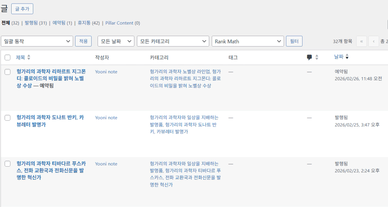This screenshot has width=388, height=207.
Task: Expand the Rank Math filter dropdown
Action: (x=248, y=41)
